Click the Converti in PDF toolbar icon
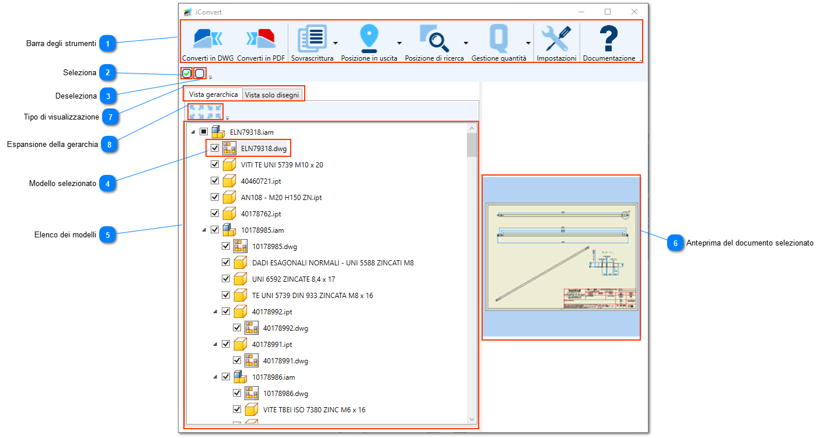Screen dimensions: 823x438 pos(260,38)
